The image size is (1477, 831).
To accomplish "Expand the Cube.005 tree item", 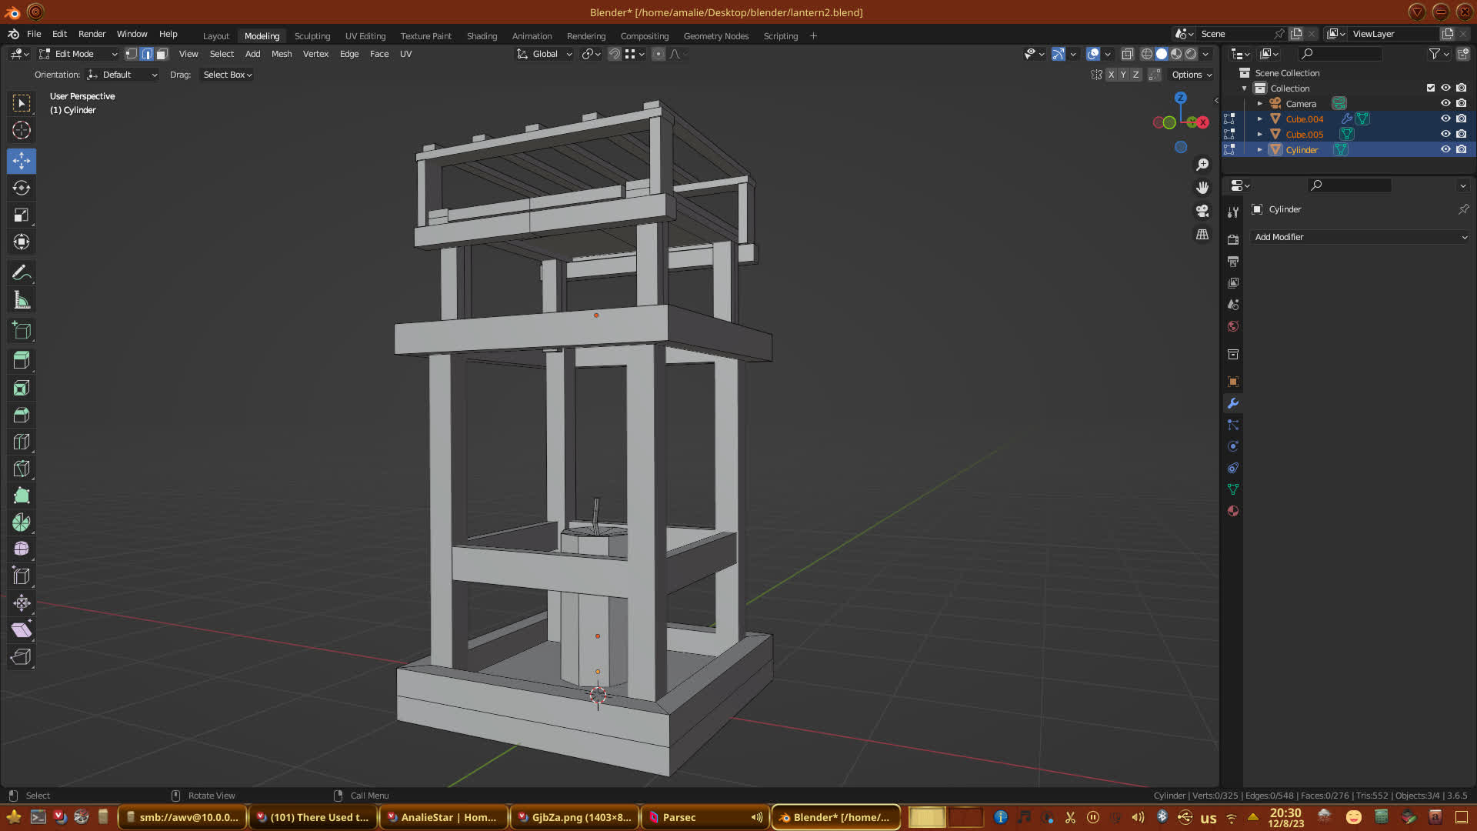I will pos(1260,134).
